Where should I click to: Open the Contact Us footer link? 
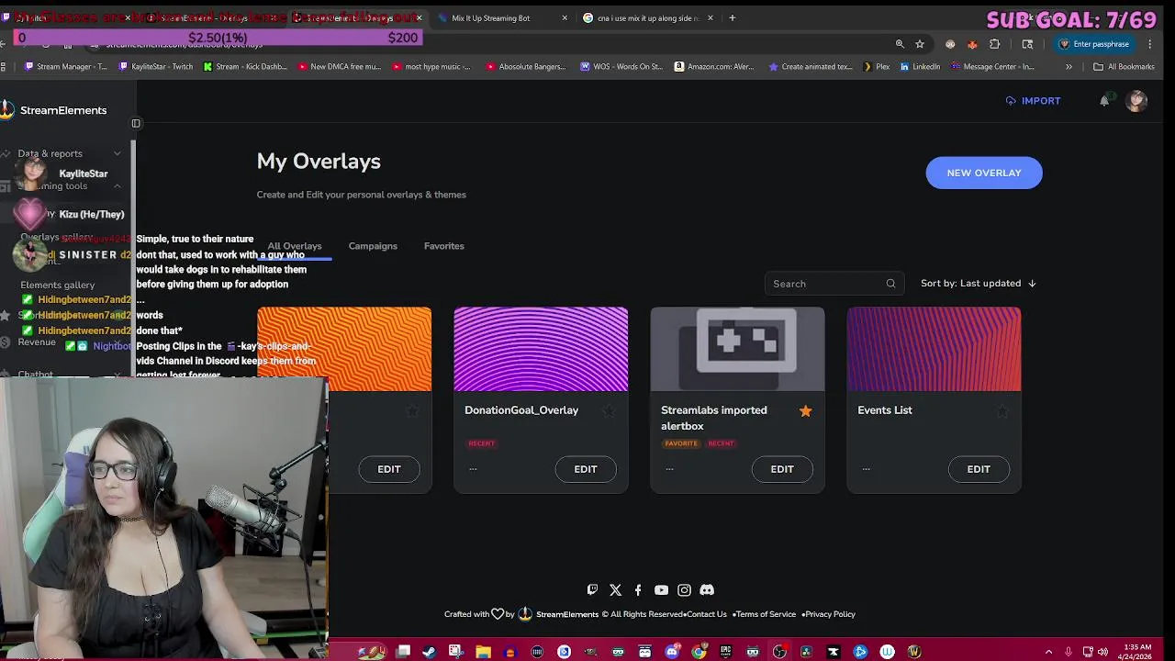[707, 614]
